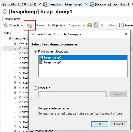Open the Objects view dropdown

point(13,25)
